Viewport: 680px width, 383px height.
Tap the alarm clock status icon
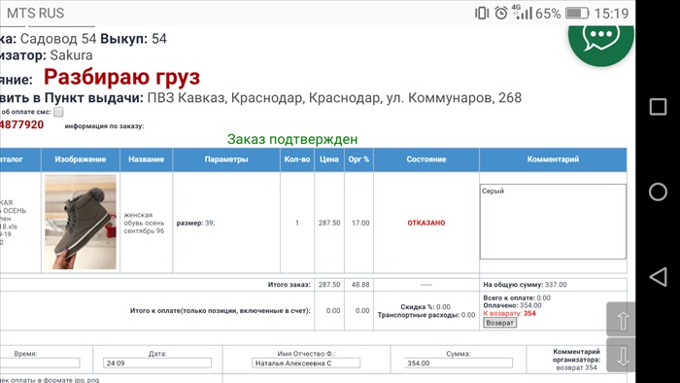point(501,13)
